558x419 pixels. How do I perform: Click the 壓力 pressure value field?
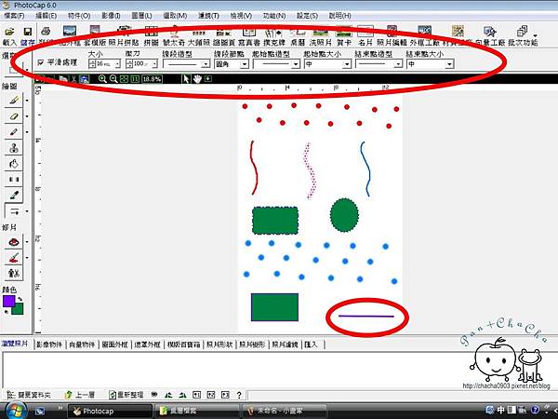click(x=141, y=63)
